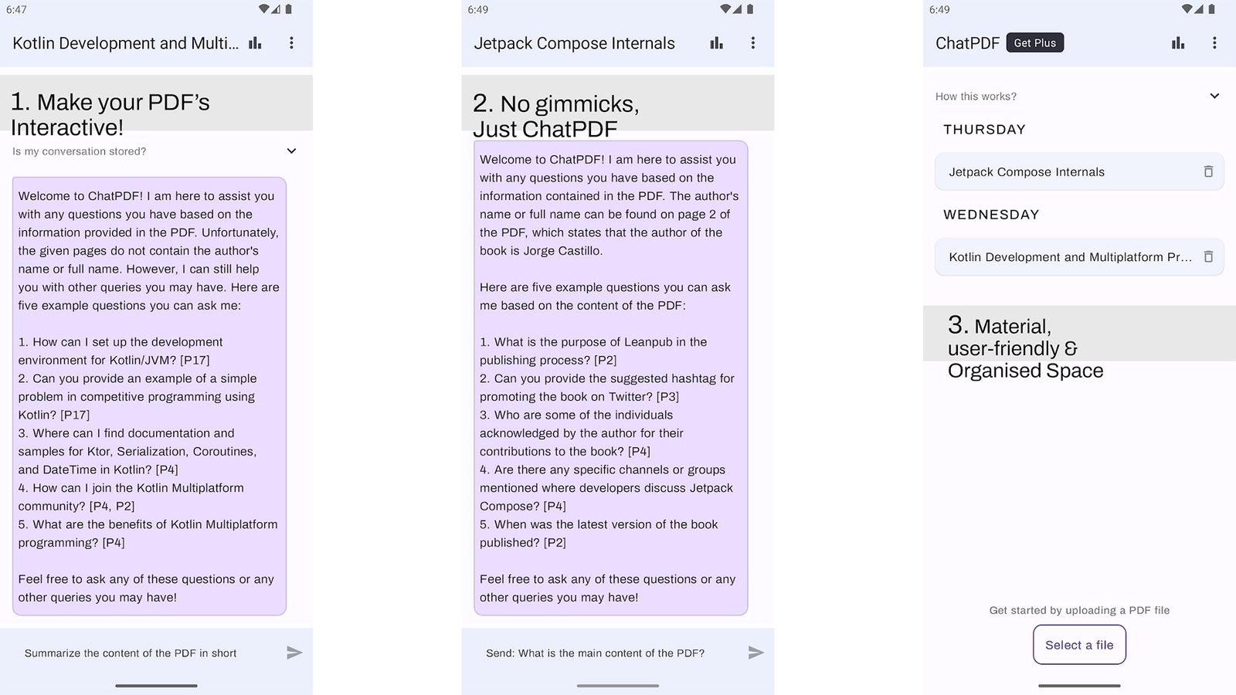Open stats chart icon in Kotlin Development screen
Screen dimensions: 1236x695
(255, 43)
